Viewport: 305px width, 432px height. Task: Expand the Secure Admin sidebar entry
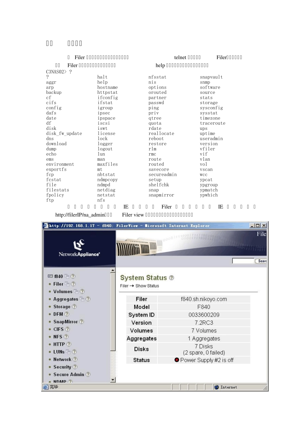(69, 374)
